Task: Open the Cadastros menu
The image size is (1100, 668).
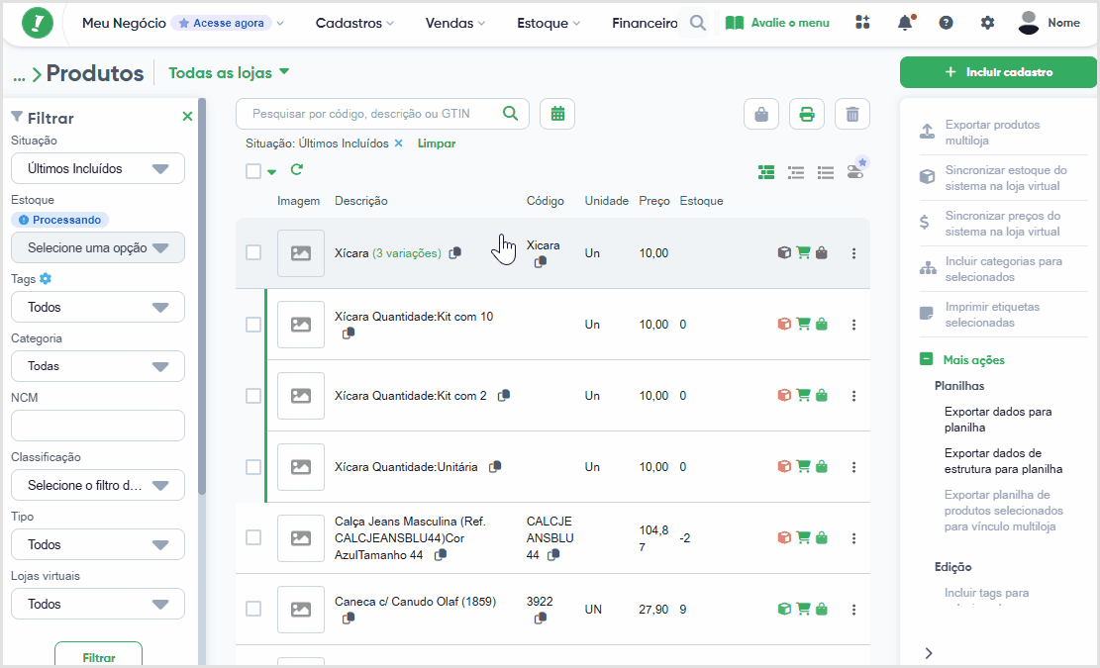Action: tap(354, 23)
